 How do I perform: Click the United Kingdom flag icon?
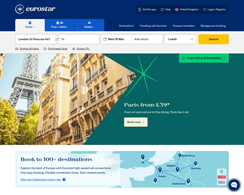(176, 9)
